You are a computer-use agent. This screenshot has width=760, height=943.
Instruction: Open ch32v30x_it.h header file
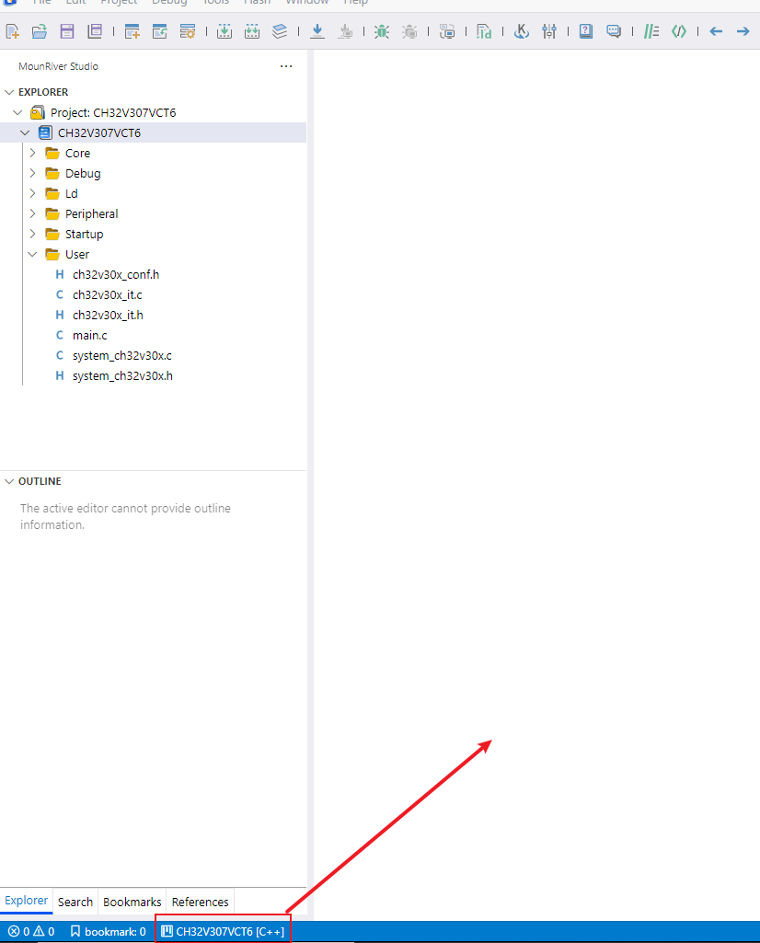click(x=108, y=316)
